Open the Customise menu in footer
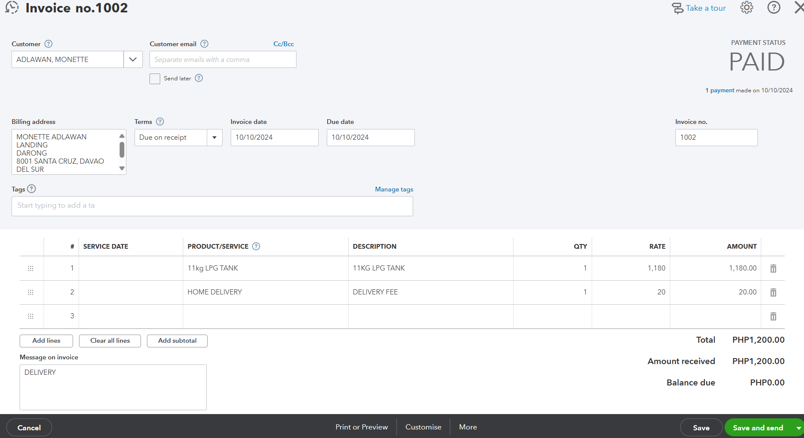 click(423, 427)
